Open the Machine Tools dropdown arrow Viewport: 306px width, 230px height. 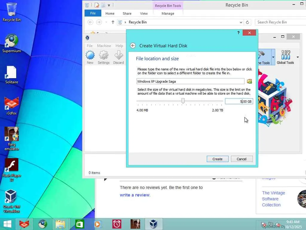point(273,57)
